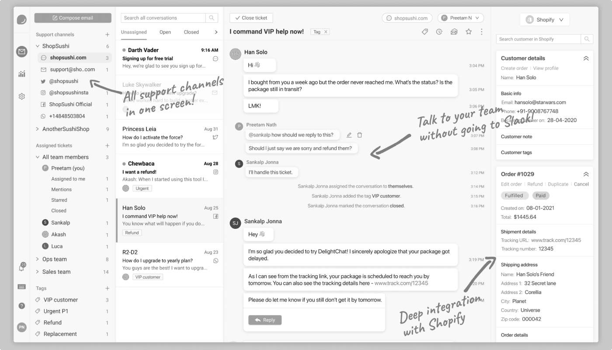Open the help question mark icon
Viewport: 612px width, 350px height.
(x=21, y=306)
